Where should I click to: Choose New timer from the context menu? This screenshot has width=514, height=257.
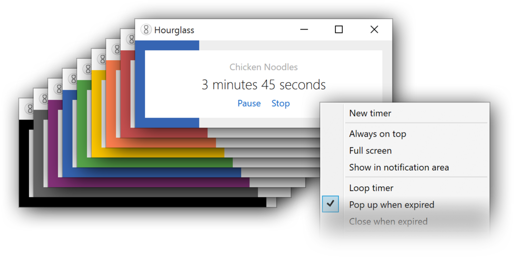pos(370,113)
